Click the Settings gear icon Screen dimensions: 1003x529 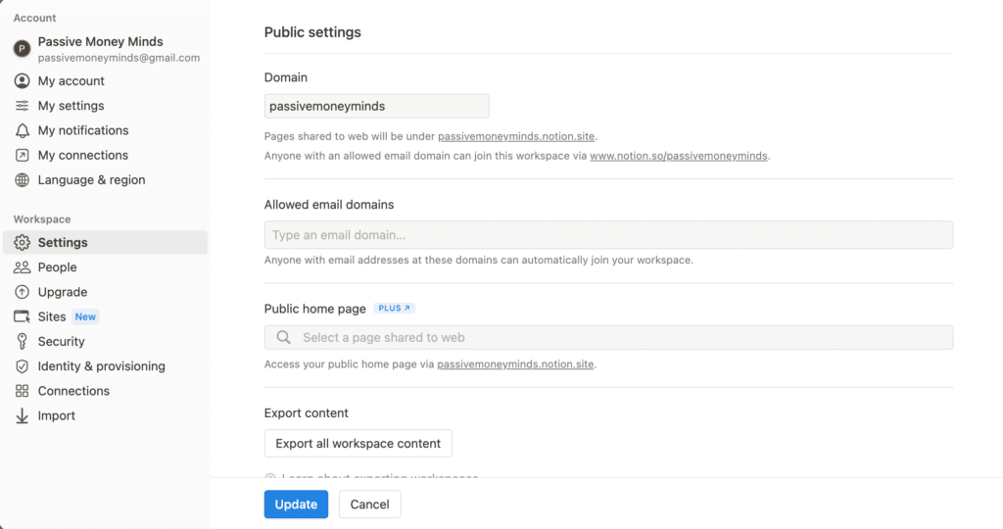(22, 242)
